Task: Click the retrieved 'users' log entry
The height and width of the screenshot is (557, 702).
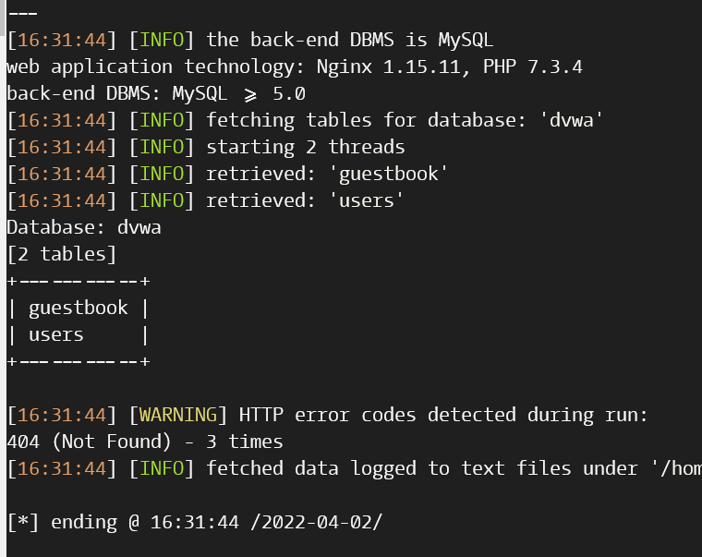Action: 205,200
